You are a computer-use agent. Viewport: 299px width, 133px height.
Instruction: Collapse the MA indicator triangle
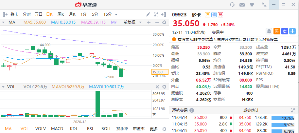(3, 23)
